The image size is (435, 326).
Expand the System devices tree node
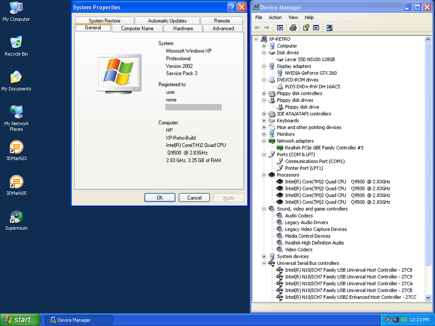[x=264, y=256]
